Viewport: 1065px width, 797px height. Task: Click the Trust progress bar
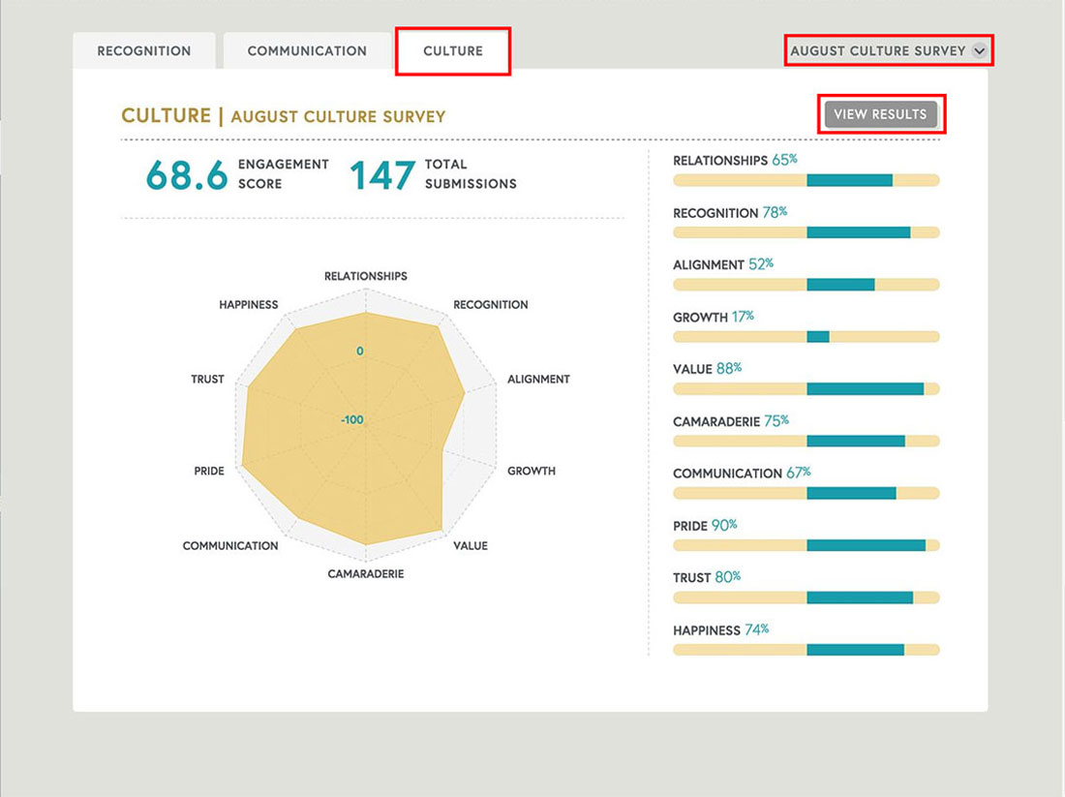coord(806,598)
